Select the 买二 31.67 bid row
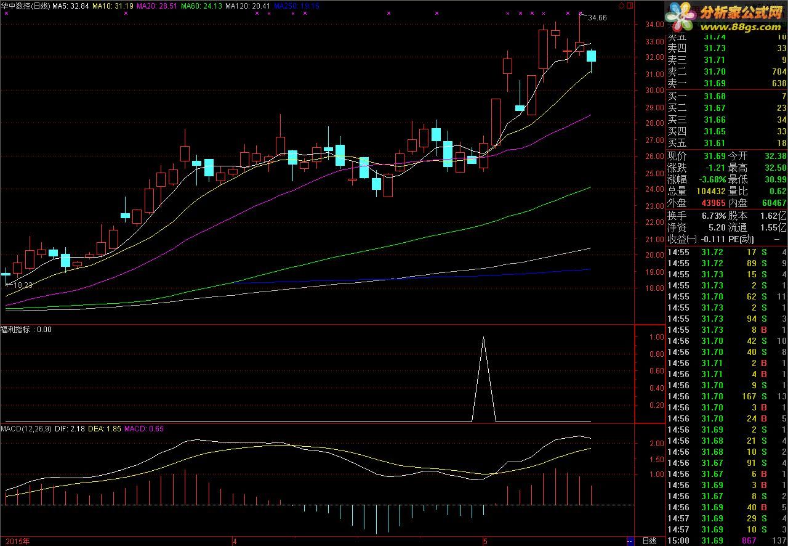Screen dimensions: 788x546 pos(727,108)
